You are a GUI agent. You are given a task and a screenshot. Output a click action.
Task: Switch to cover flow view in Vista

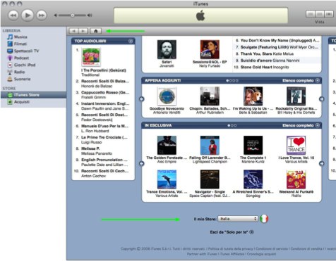tap(329, 14)
